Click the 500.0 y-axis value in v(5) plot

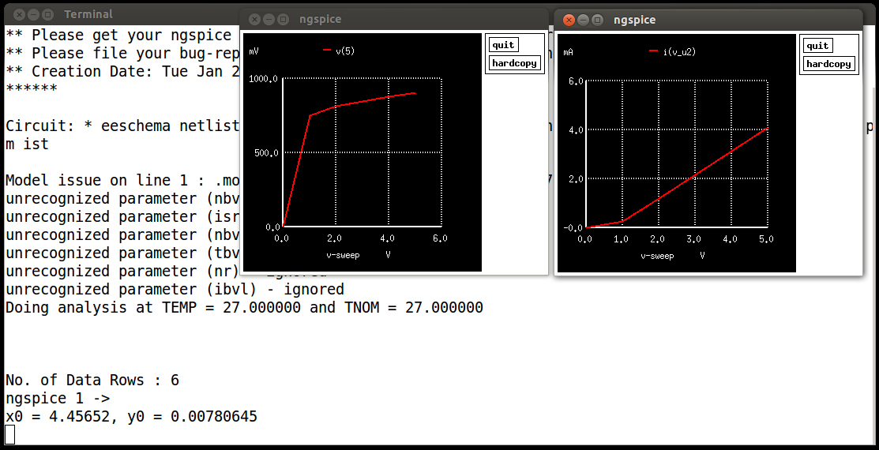coord(265,153)
